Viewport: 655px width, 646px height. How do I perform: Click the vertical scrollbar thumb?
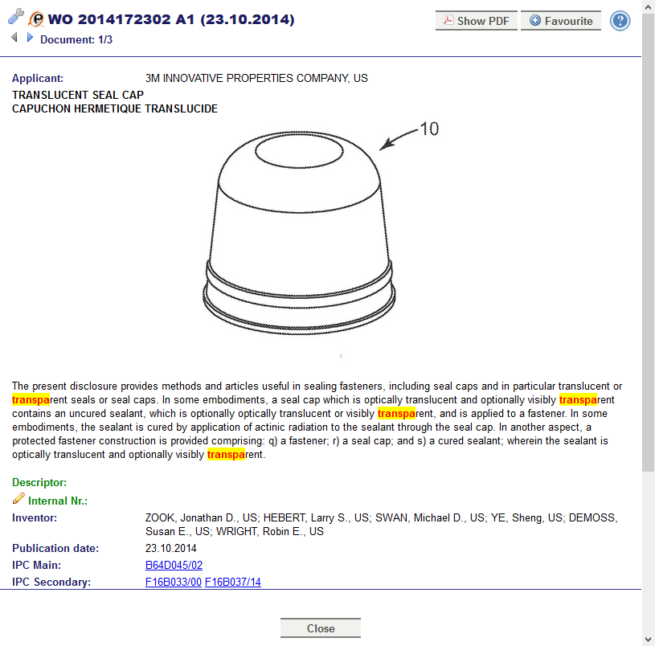pos(649,242)
